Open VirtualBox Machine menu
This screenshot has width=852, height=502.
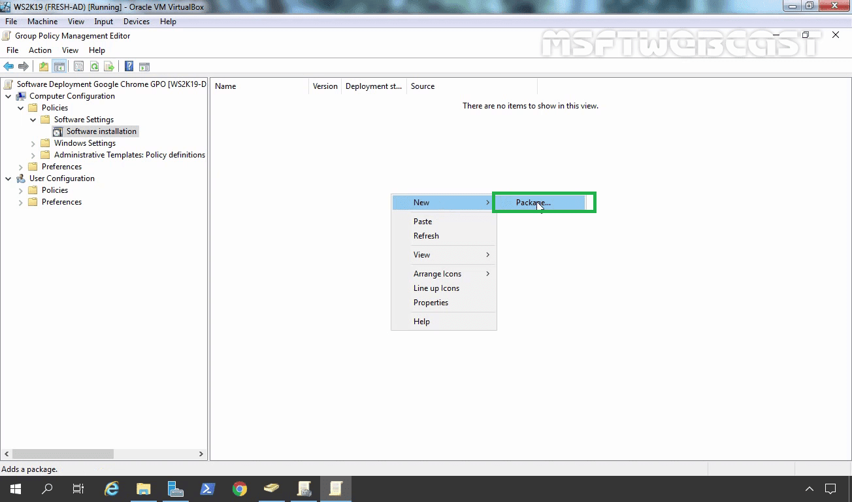(x=42, y=22)
